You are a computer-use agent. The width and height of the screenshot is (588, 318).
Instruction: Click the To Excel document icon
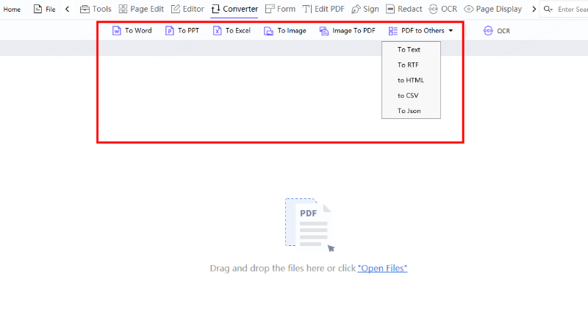coord(217,31)
